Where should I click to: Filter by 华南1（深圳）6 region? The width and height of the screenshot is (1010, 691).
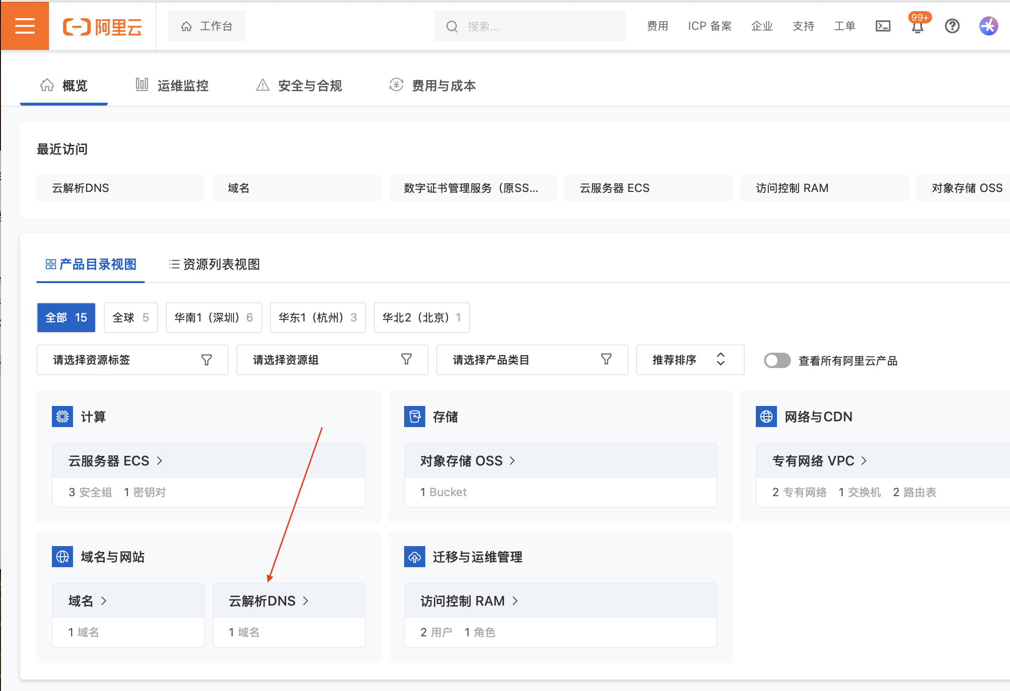click(x=214, y=318)
